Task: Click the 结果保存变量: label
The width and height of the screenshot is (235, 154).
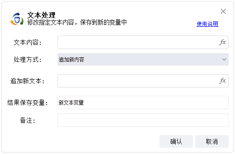Action: point(27,103)
